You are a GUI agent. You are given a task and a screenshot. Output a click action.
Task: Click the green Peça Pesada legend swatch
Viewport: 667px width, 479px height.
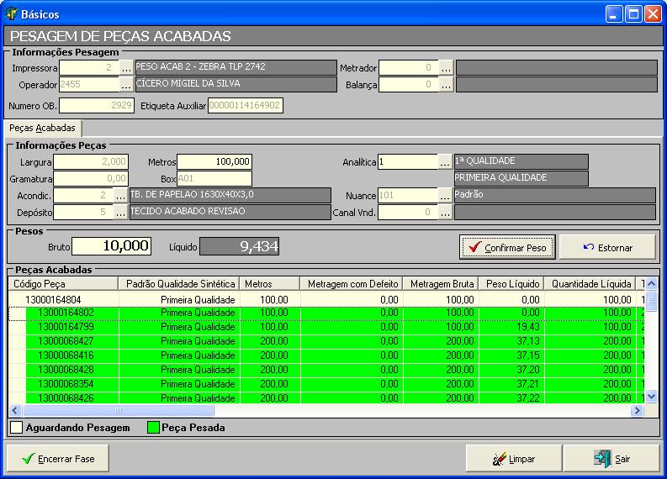click(153, 428)
